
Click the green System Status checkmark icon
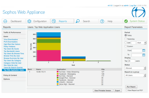pyautogui.click(x=126, y=21)
